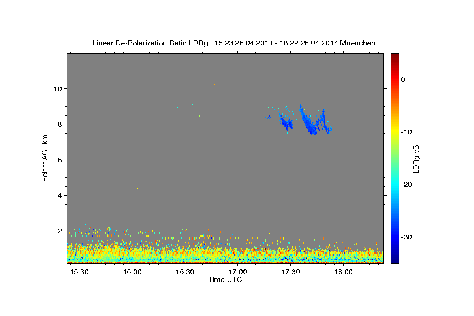Click the height tick label 6

[x=60, y=160]
